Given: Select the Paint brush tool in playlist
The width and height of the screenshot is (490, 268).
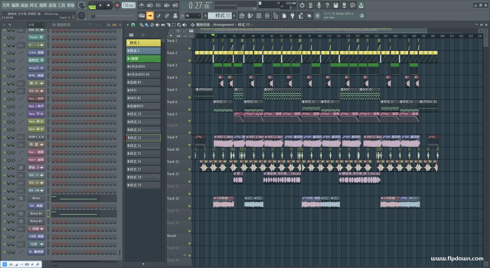Looking at the screenshot, I should [147, 25].
